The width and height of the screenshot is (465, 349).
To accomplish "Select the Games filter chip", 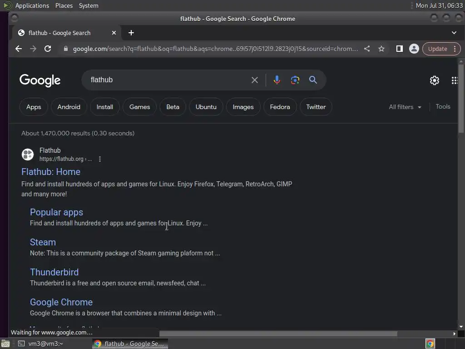I will tap(140, 107).
